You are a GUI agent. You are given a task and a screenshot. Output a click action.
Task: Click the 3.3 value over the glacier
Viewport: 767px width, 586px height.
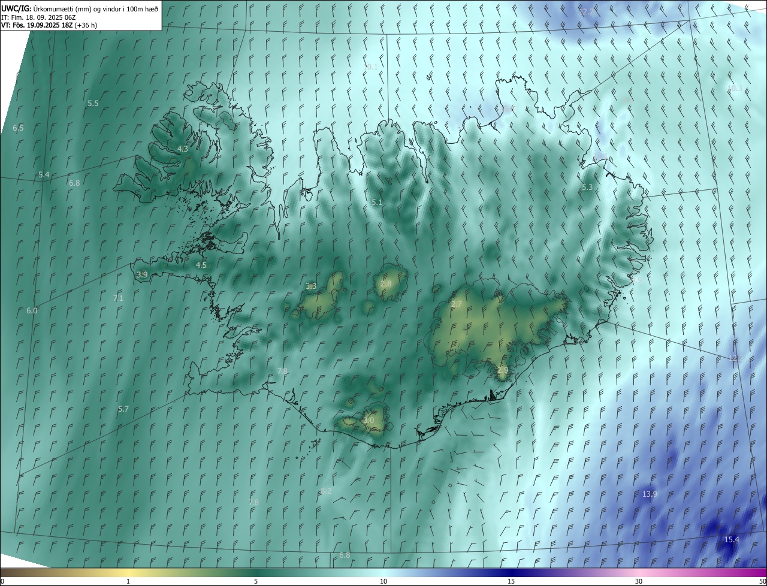pyautogui.click(x=311, y=286)
